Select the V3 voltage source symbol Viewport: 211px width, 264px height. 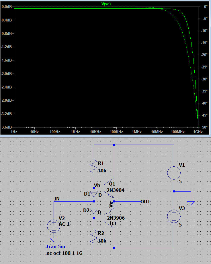point(174,216)
